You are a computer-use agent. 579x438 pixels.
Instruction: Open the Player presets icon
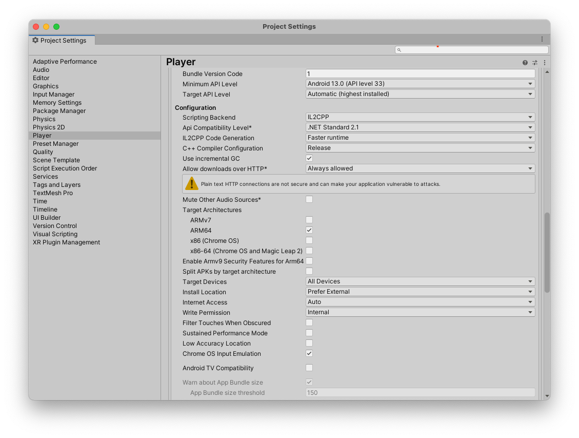pyautogui.click(x=534, y=62)
